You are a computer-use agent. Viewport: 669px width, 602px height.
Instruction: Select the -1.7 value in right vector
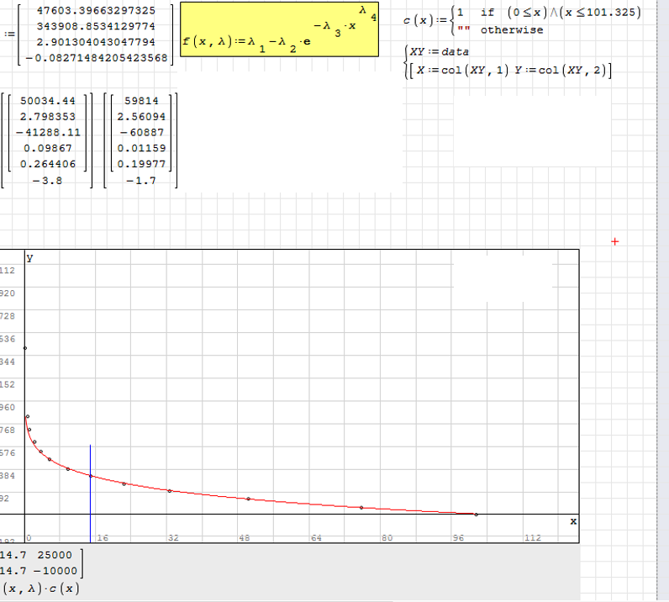140,180
